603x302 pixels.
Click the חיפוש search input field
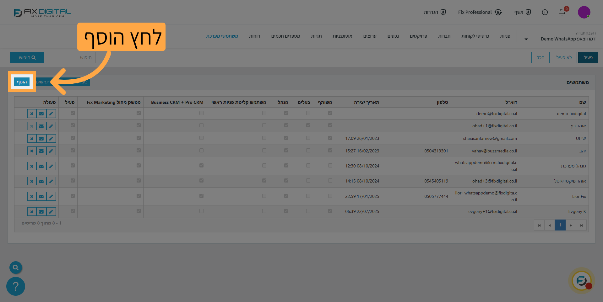72,57
